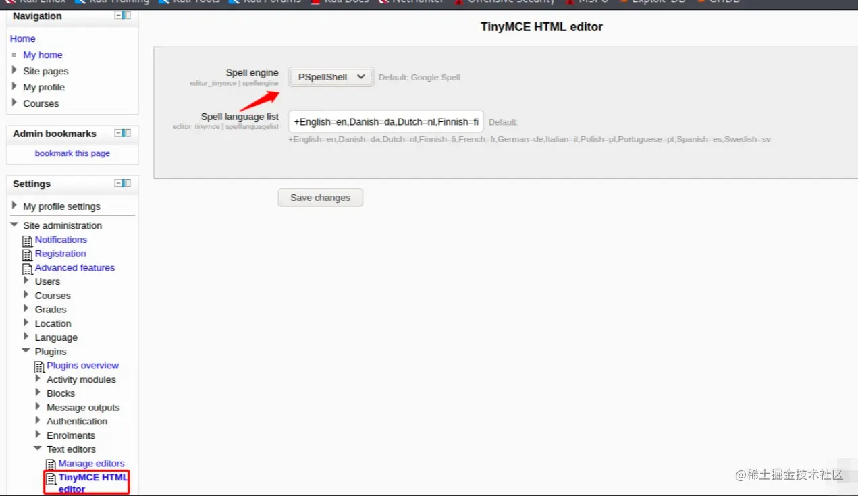Hide the Admin bookmarks block

point(118,133)
